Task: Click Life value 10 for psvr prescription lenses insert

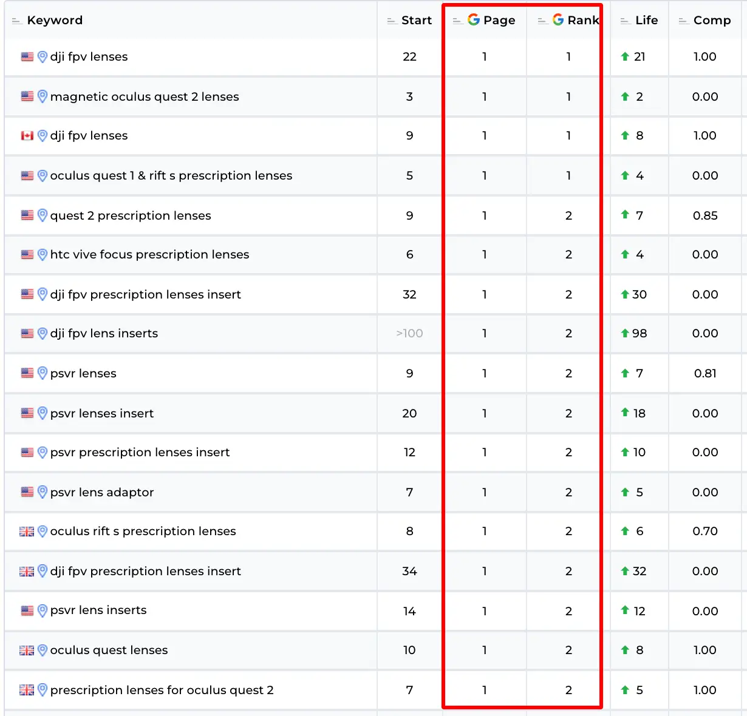Action: point(640,452)
